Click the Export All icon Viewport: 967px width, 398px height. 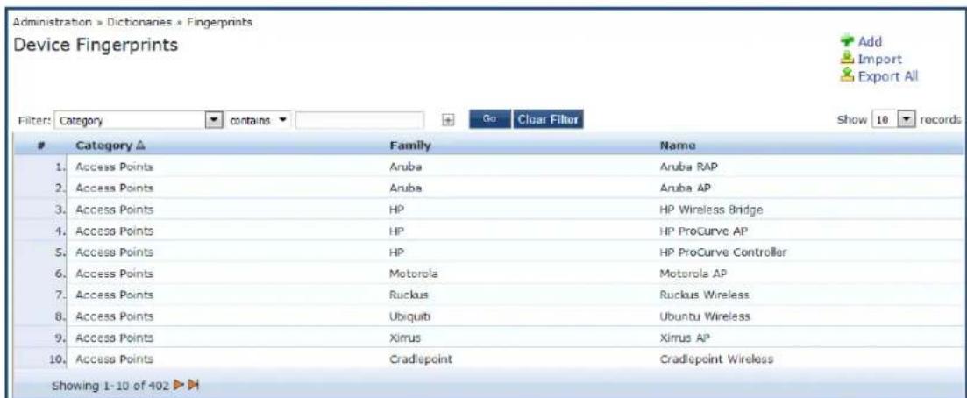coord(848,76)
